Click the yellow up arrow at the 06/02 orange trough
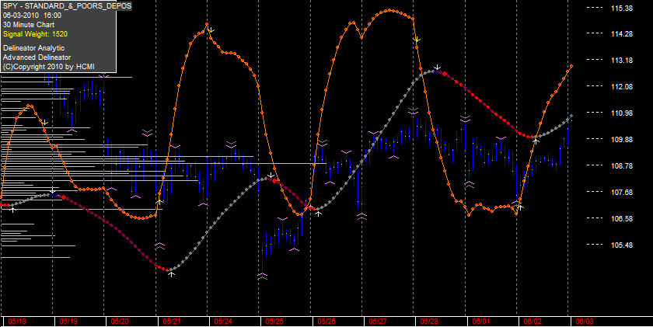The width and height of the screenshot is (653, 327). coord(520,207)
